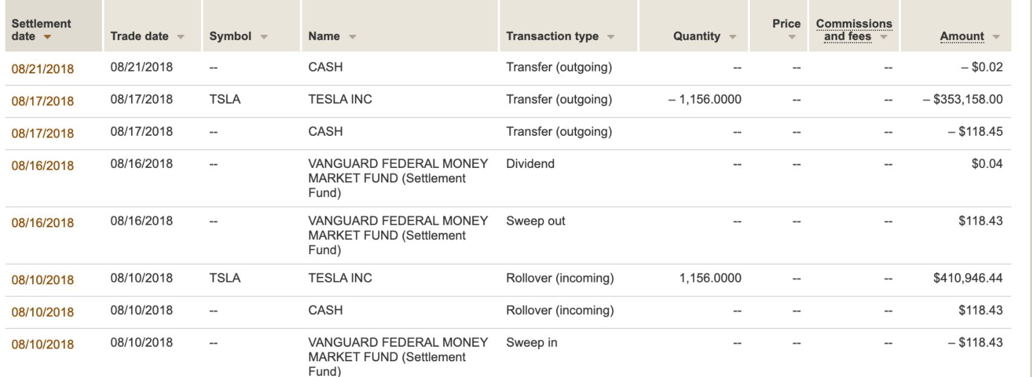Sort transactions by Name arrow
Viewport: 1032px width, 377px height.
[352, 37]
